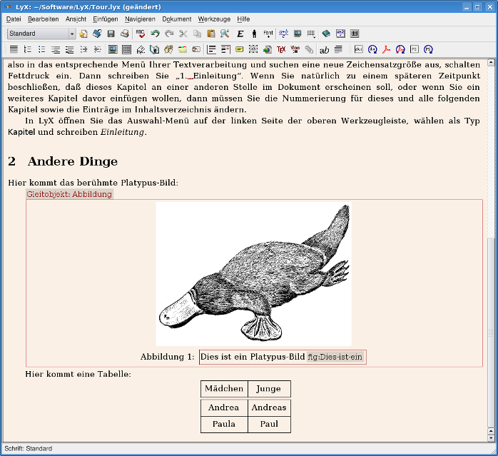Update PDF output icon
The width and height of the screenshot is (498, 456).
400,49
